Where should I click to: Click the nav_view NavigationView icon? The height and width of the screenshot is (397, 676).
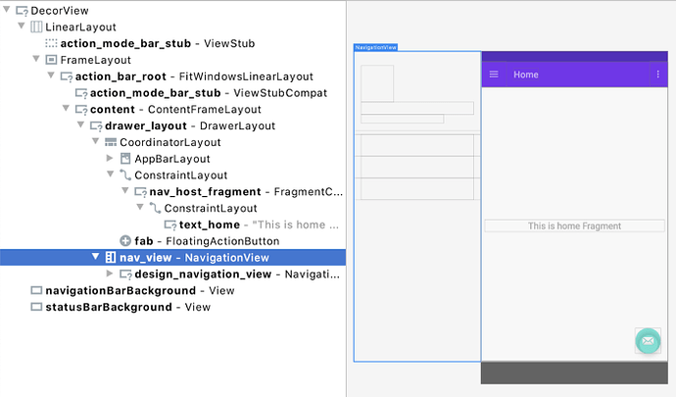[x=111, y=258]
